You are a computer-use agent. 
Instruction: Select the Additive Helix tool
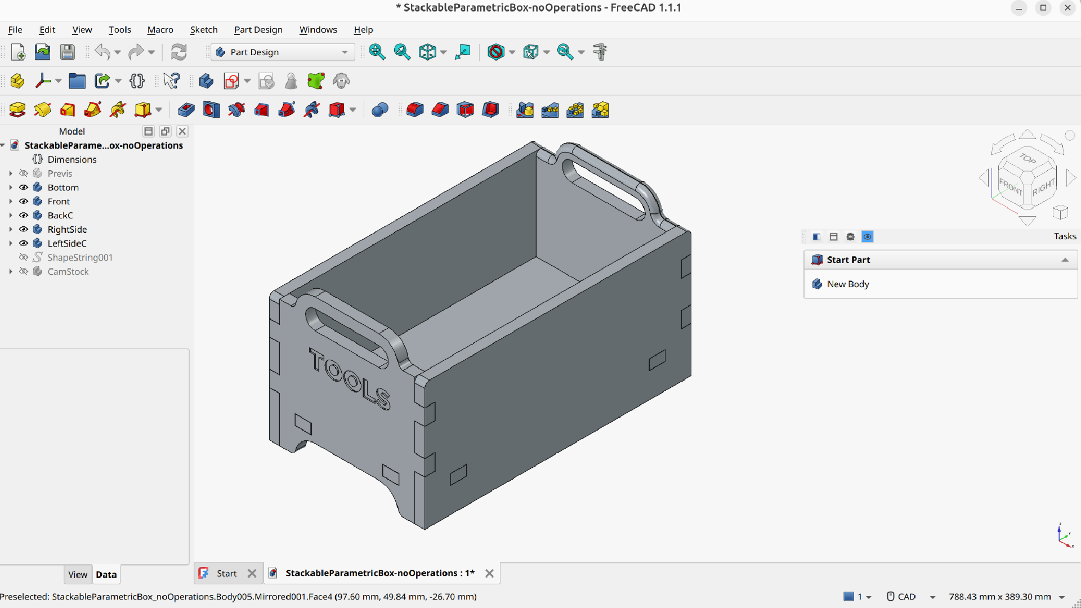click(x=118, y=110)
